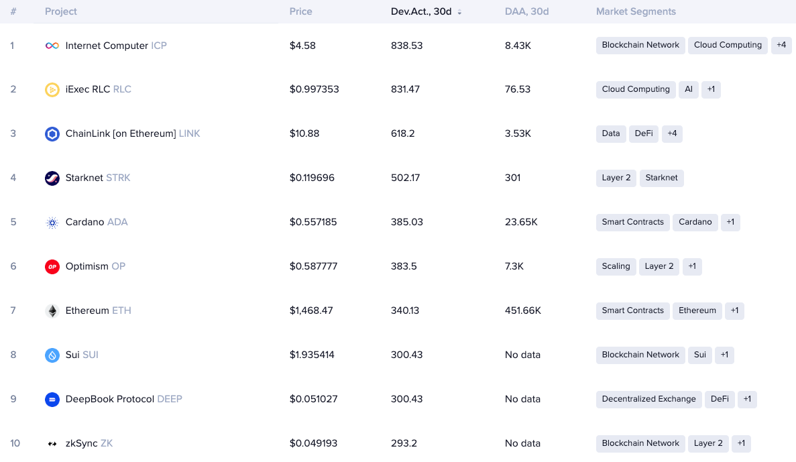This screenshot has width=796, height=462.
Task: Click the Market Segments column header
Action: tap(636, 11)
